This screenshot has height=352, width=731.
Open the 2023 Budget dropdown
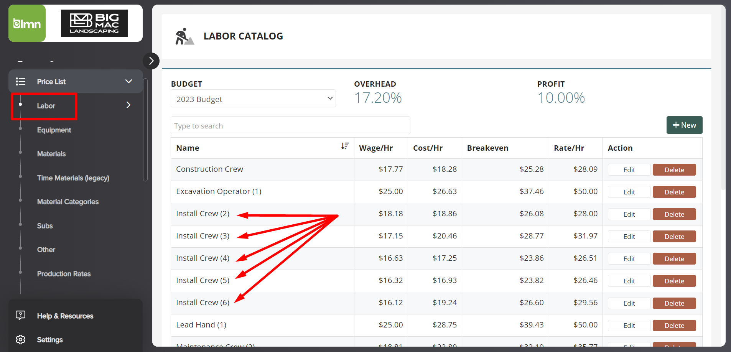pos(253,99)
